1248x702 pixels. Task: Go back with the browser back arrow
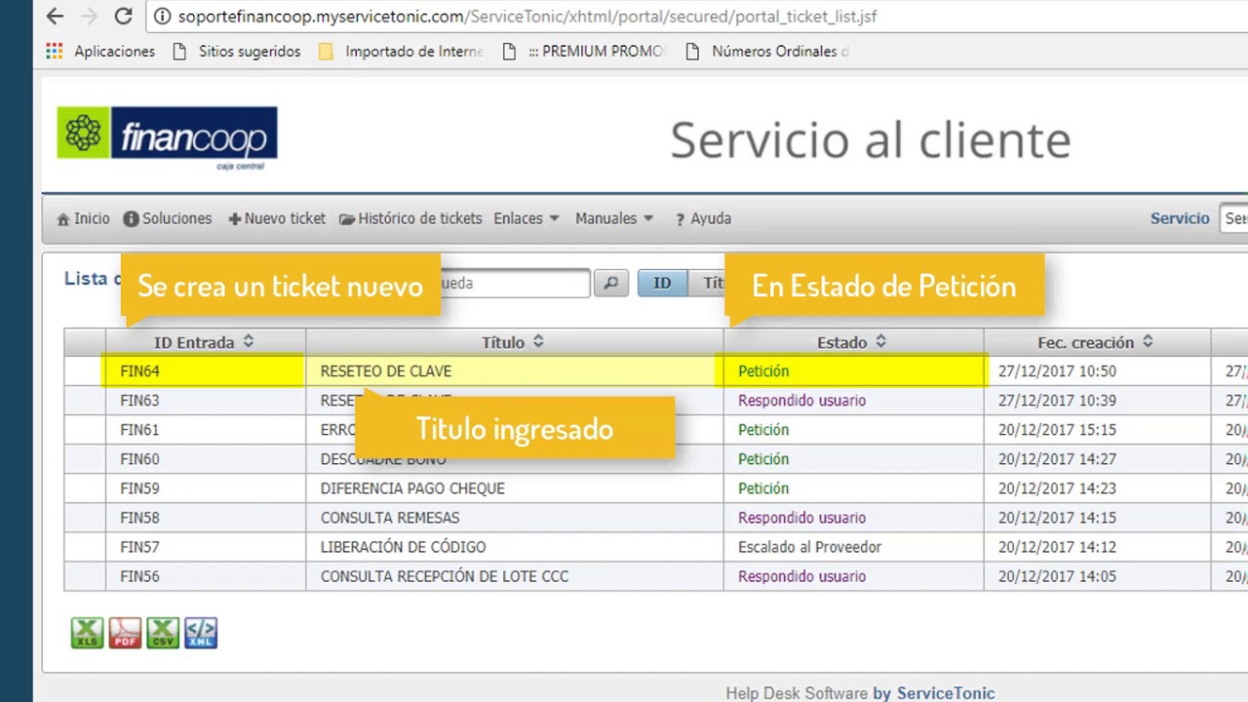[x=55, y=17]
